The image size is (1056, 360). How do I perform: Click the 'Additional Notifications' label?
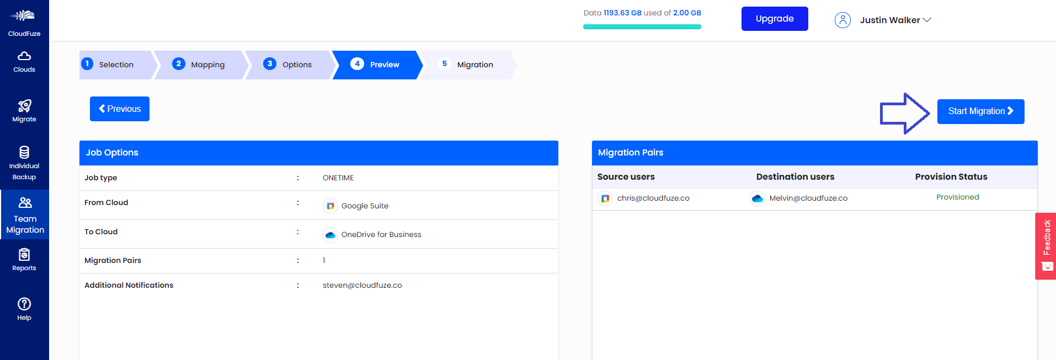click(129, 285)
